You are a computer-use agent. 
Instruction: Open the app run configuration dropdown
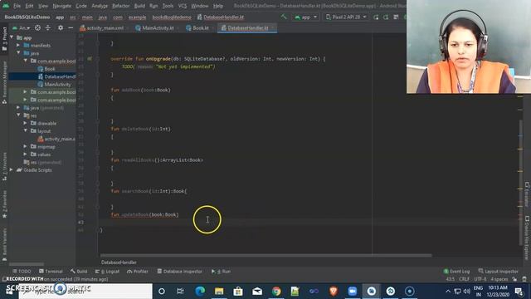click(x=306, y=17)
